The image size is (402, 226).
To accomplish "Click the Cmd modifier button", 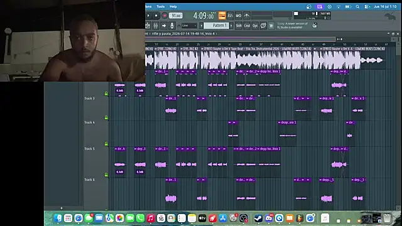I will [x=247, y=26].
